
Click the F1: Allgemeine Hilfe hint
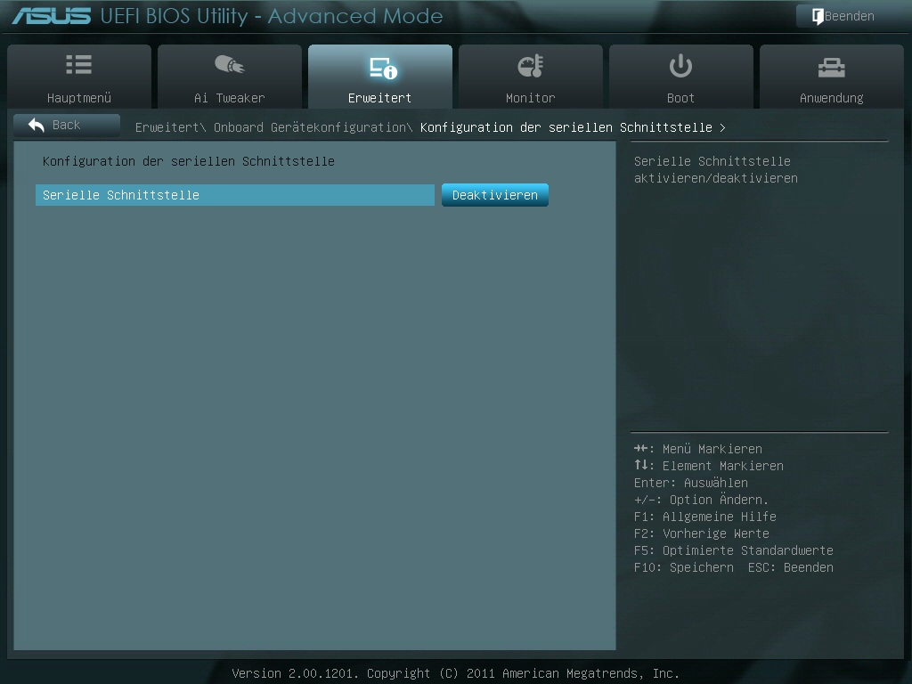pyautogui.click(x=705, y=517)
